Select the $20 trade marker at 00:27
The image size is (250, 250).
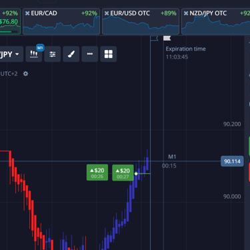tap(123, 173)
